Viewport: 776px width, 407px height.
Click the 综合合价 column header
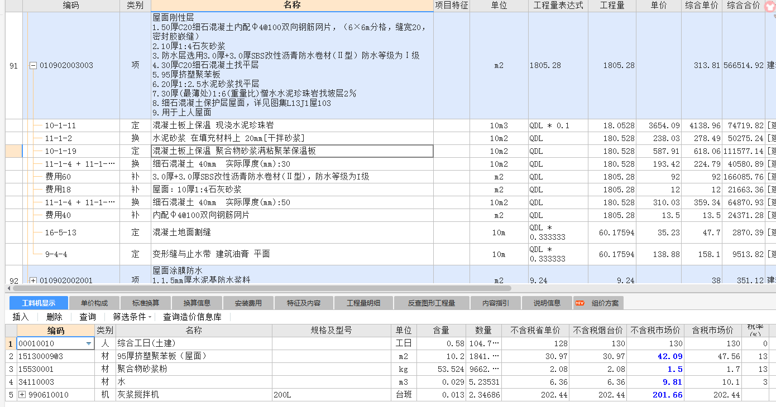743,6
